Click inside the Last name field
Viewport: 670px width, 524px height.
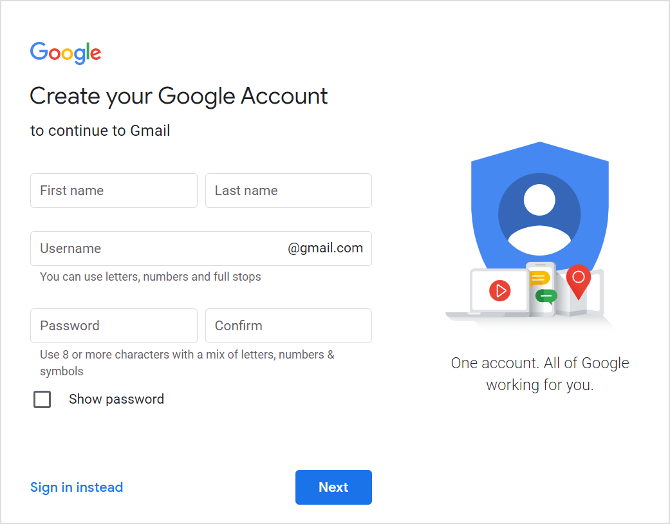coord(288,191)
